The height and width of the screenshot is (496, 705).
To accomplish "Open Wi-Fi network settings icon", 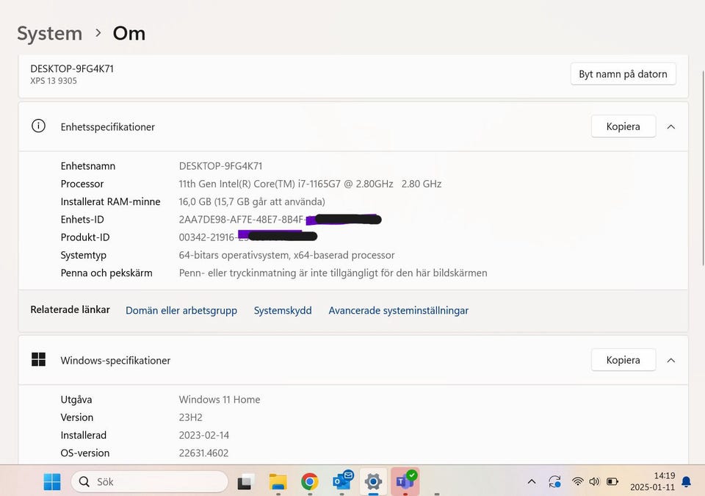I will [578, 481].
